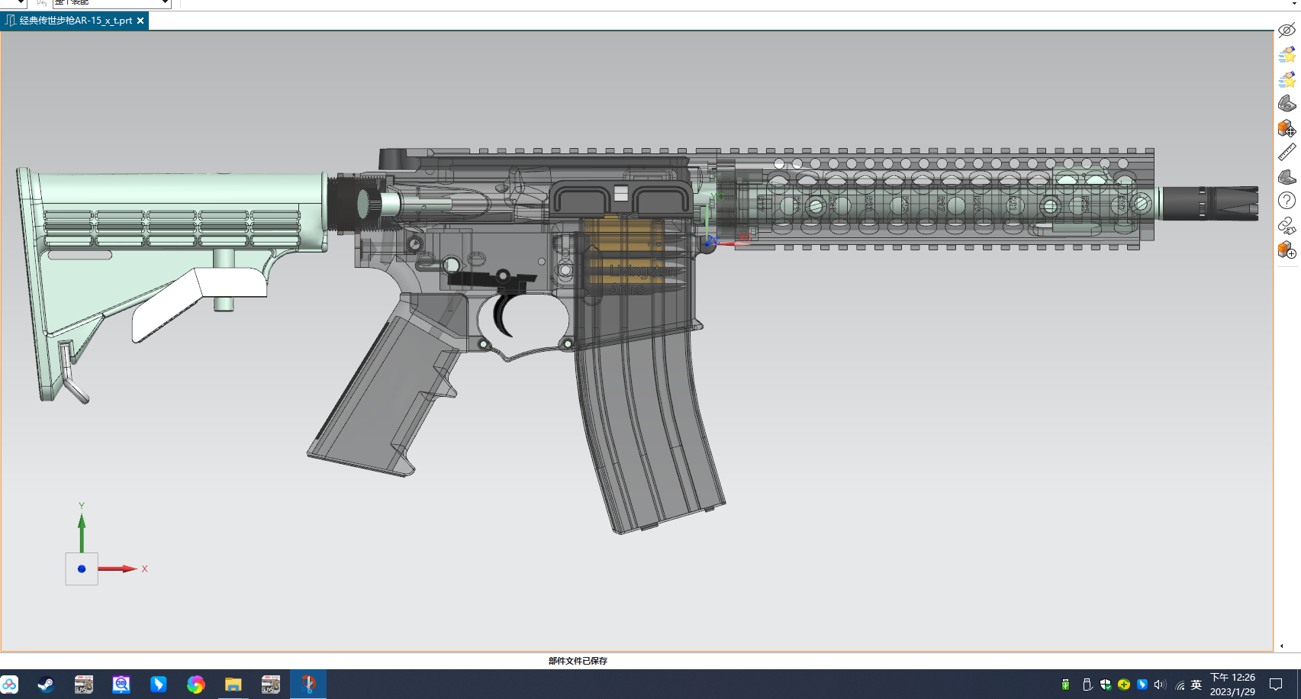Click the blue Z dot on view triad

click(x=82, y=569)
